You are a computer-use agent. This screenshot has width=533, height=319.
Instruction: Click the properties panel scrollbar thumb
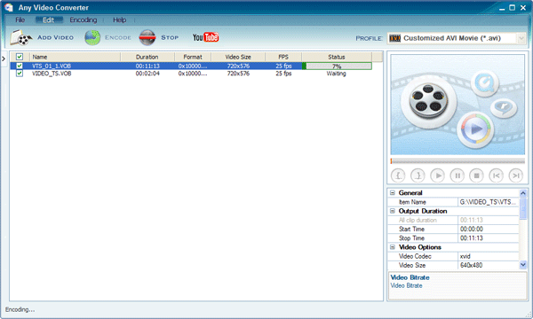point(523,208)
